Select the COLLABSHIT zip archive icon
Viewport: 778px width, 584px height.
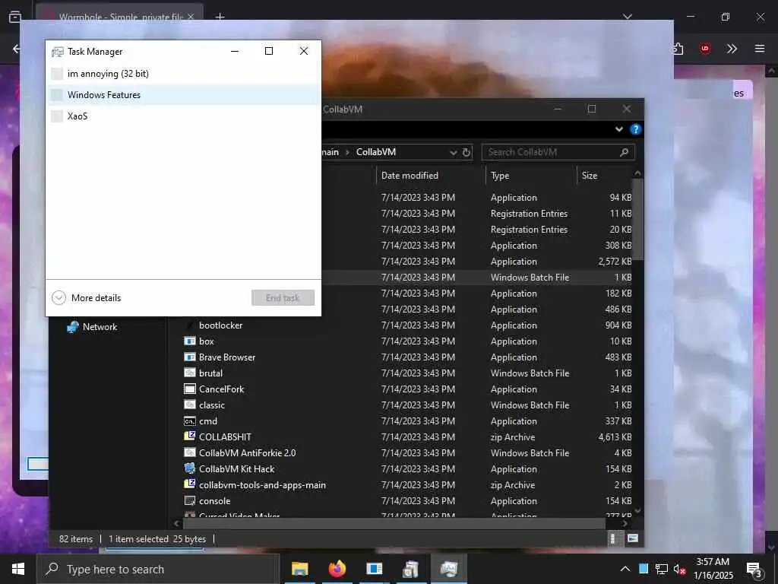click(189, 436)
